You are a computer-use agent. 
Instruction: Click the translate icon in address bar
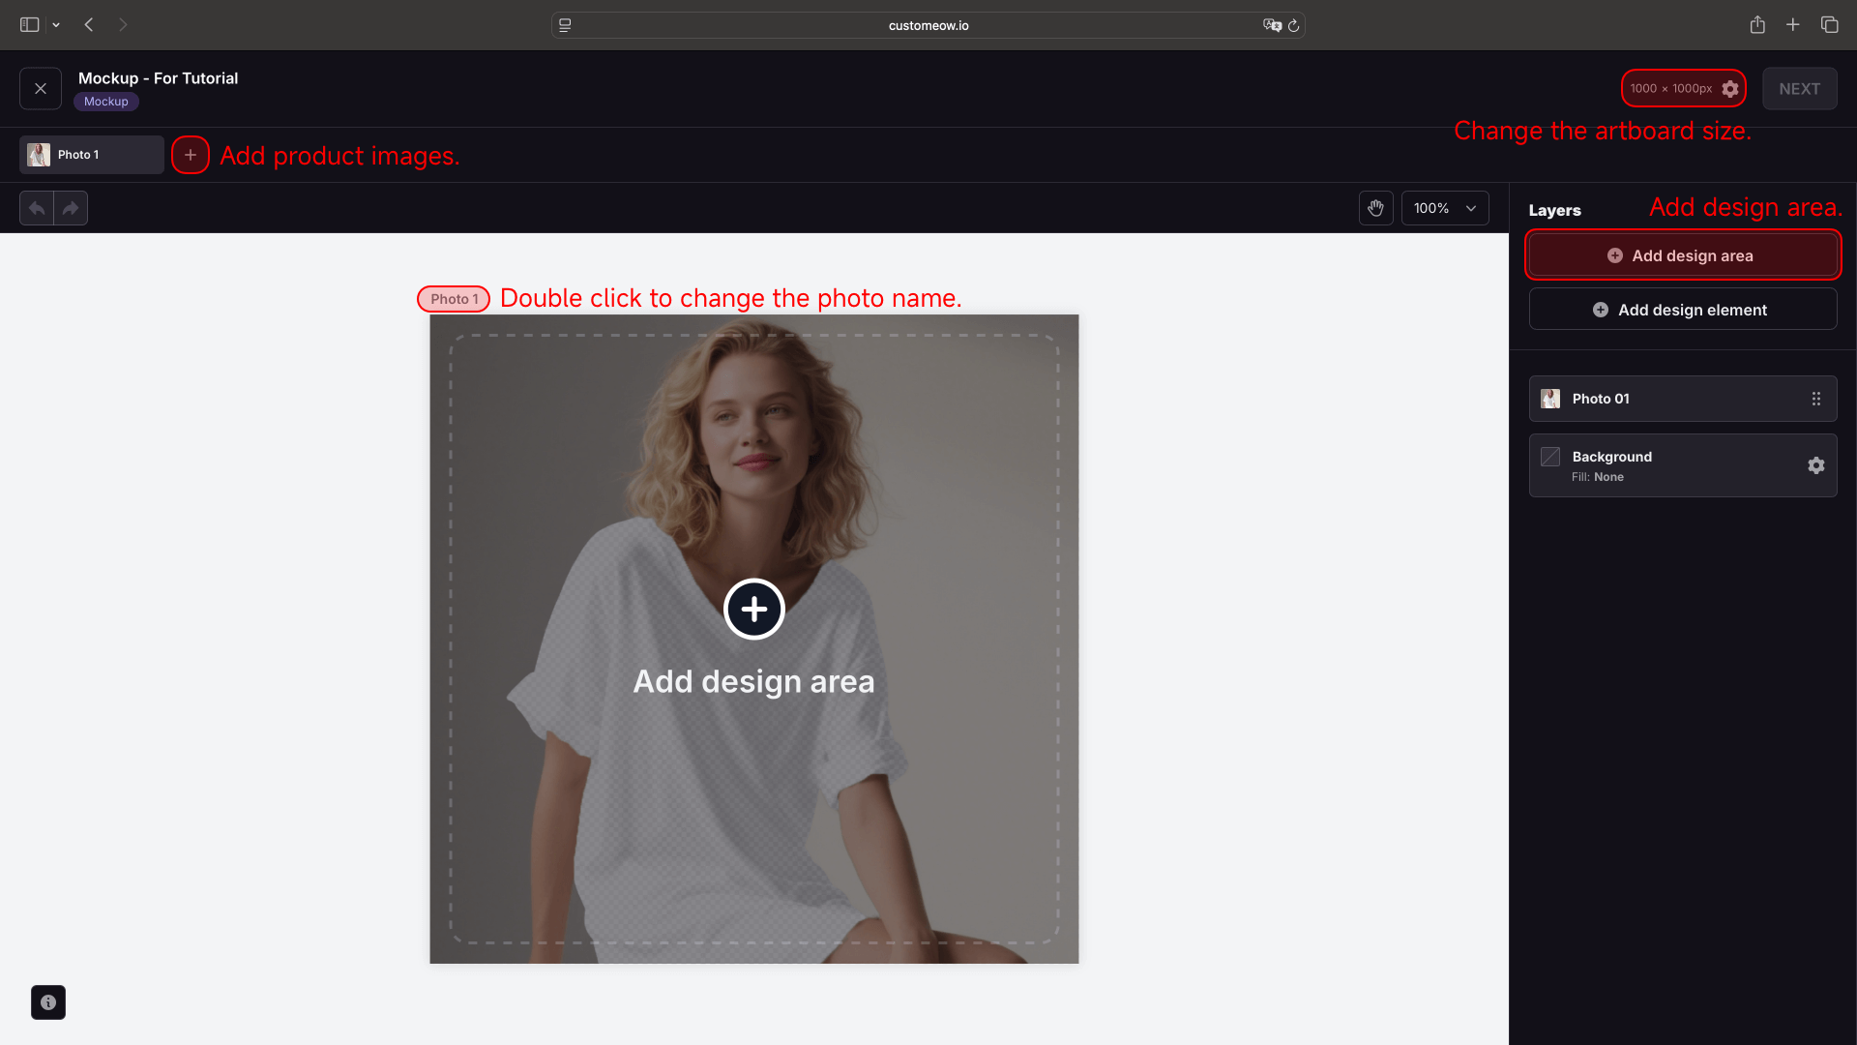[x=1272, y=25]
